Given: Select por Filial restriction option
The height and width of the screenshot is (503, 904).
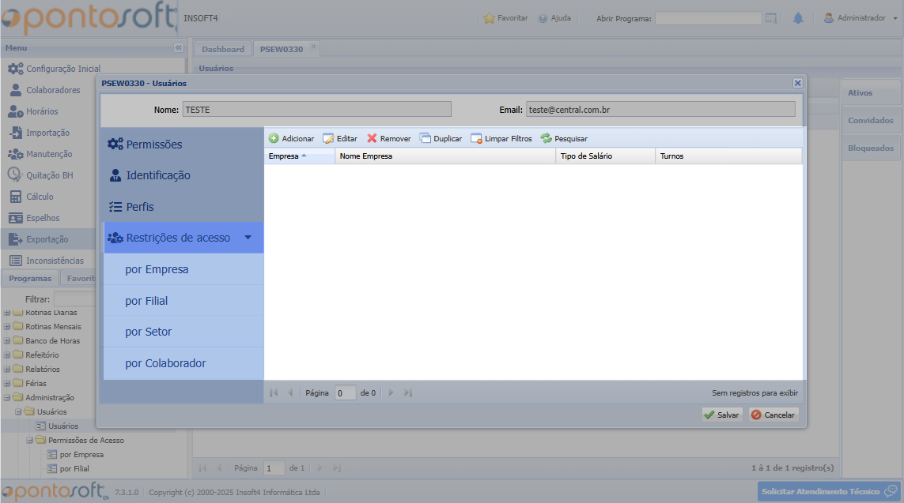Looking at the screenshot, I should coord(146,301).
